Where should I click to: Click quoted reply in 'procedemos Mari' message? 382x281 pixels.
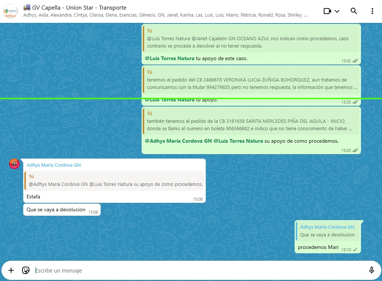click(327, 231)
